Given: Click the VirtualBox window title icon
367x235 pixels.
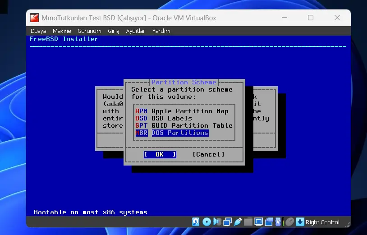Looking at the screenshot, I should point(34,18).
